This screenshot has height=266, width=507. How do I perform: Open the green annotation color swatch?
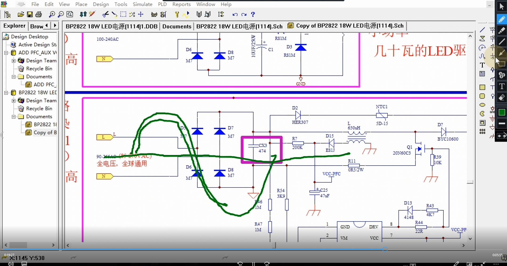[502, 112]
